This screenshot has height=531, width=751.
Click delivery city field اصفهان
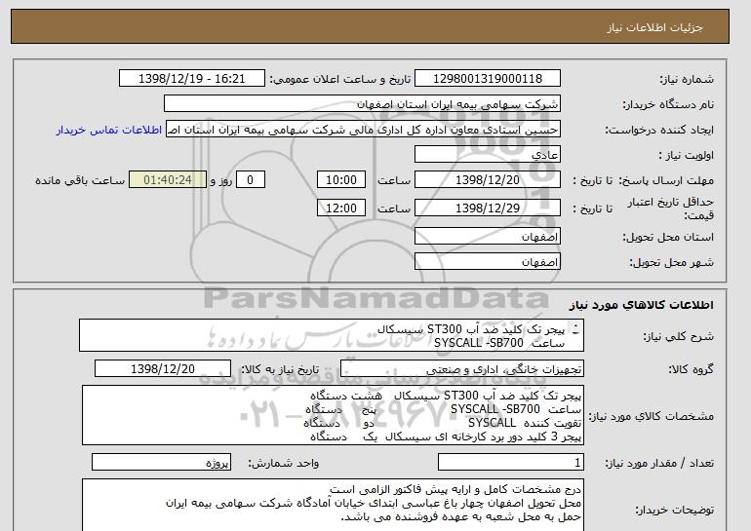coord(488,262)
